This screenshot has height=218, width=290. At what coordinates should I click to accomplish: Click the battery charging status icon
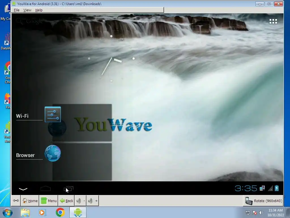pyautogui.click(x=277, y=188)
